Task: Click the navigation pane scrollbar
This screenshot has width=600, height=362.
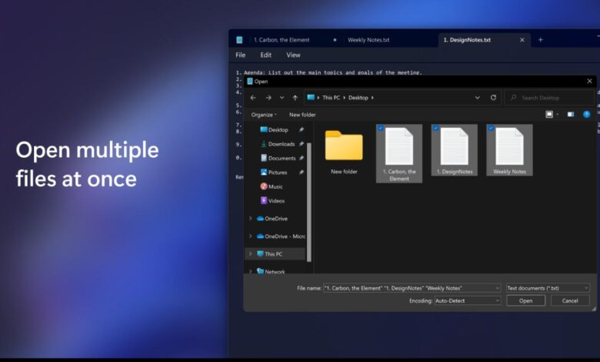Action: (x=309, y=203)
